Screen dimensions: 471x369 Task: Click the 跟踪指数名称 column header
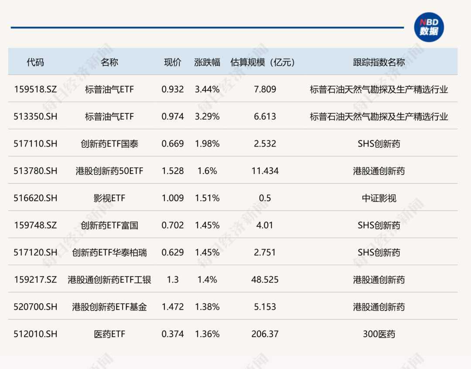379,62
